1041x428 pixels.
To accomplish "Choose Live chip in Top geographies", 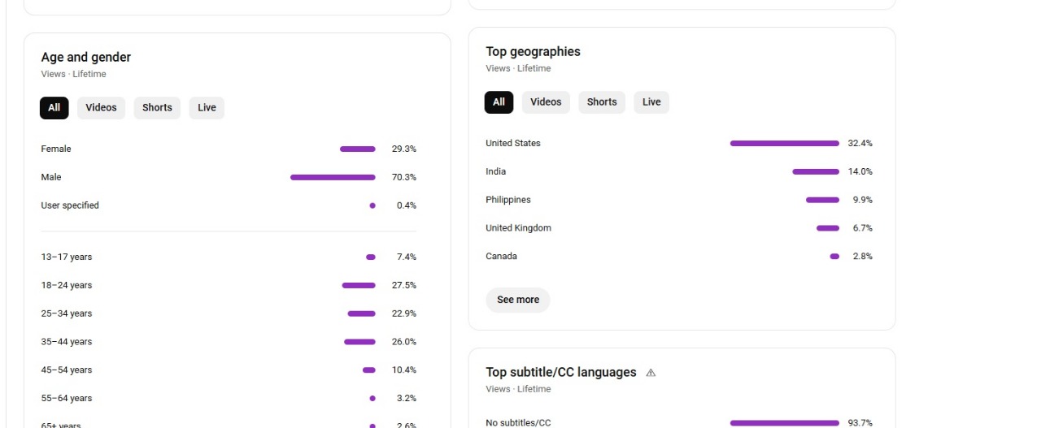I will [x=651, y=102].
